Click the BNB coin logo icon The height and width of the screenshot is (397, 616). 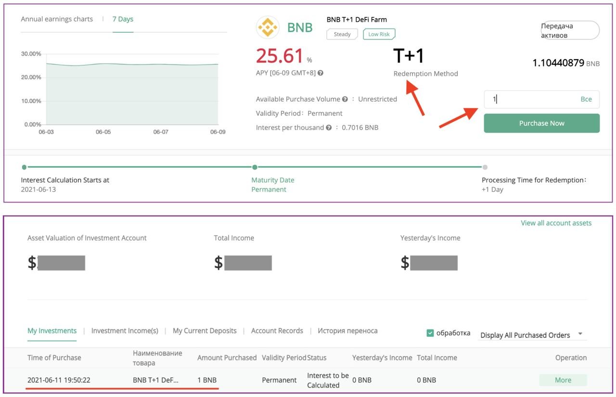click(268, 27)
